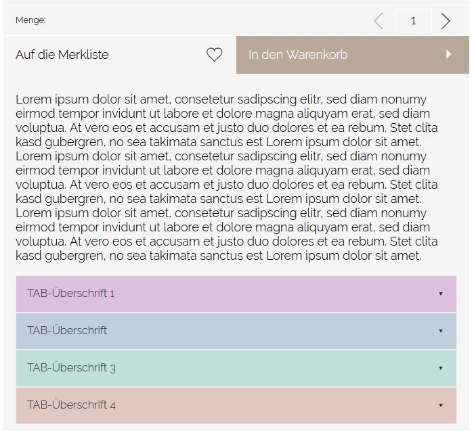Open the TAB-Überschrift 3 tab label

pos(71,368)
